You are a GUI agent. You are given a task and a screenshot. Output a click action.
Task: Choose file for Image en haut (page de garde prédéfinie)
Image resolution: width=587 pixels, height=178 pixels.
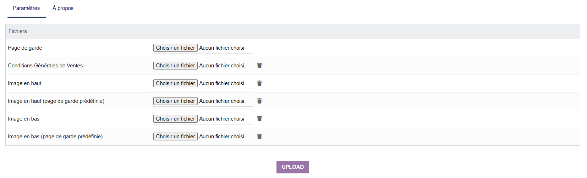pos(175,101)
